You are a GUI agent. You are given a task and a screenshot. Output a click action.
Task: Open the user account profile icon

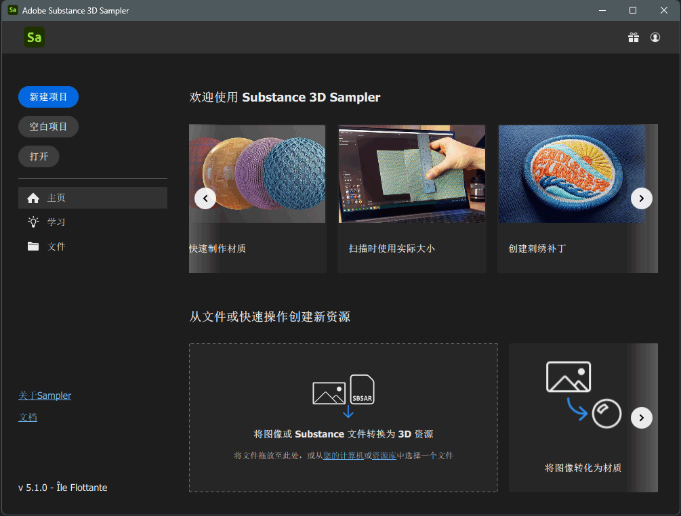point(655,37)
